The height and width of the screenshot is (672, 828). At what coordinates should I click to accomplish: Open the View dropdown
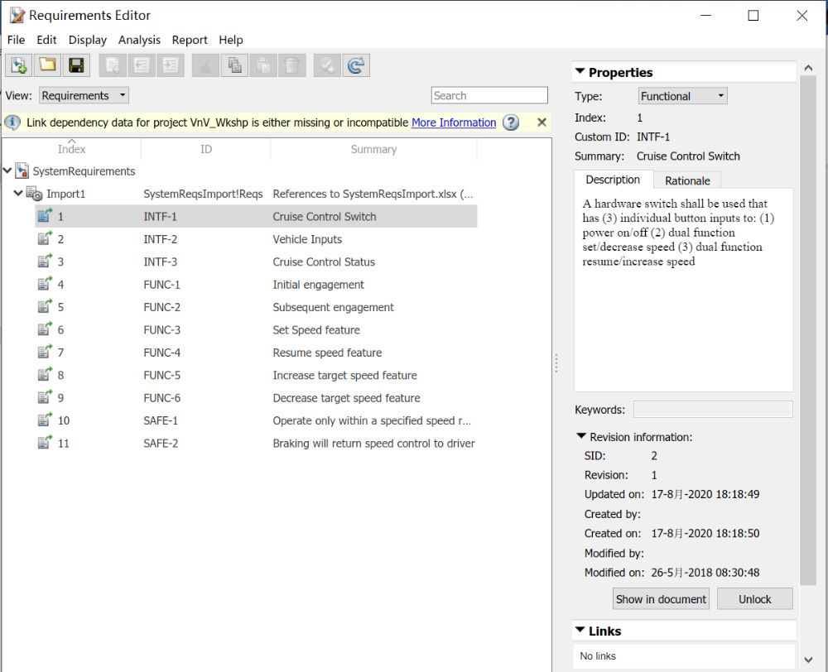click(x=84, y=95)
